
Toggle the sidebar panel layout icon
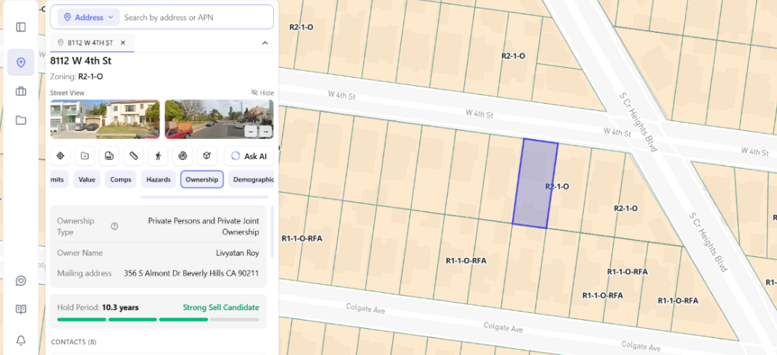(x=21, y=27)
